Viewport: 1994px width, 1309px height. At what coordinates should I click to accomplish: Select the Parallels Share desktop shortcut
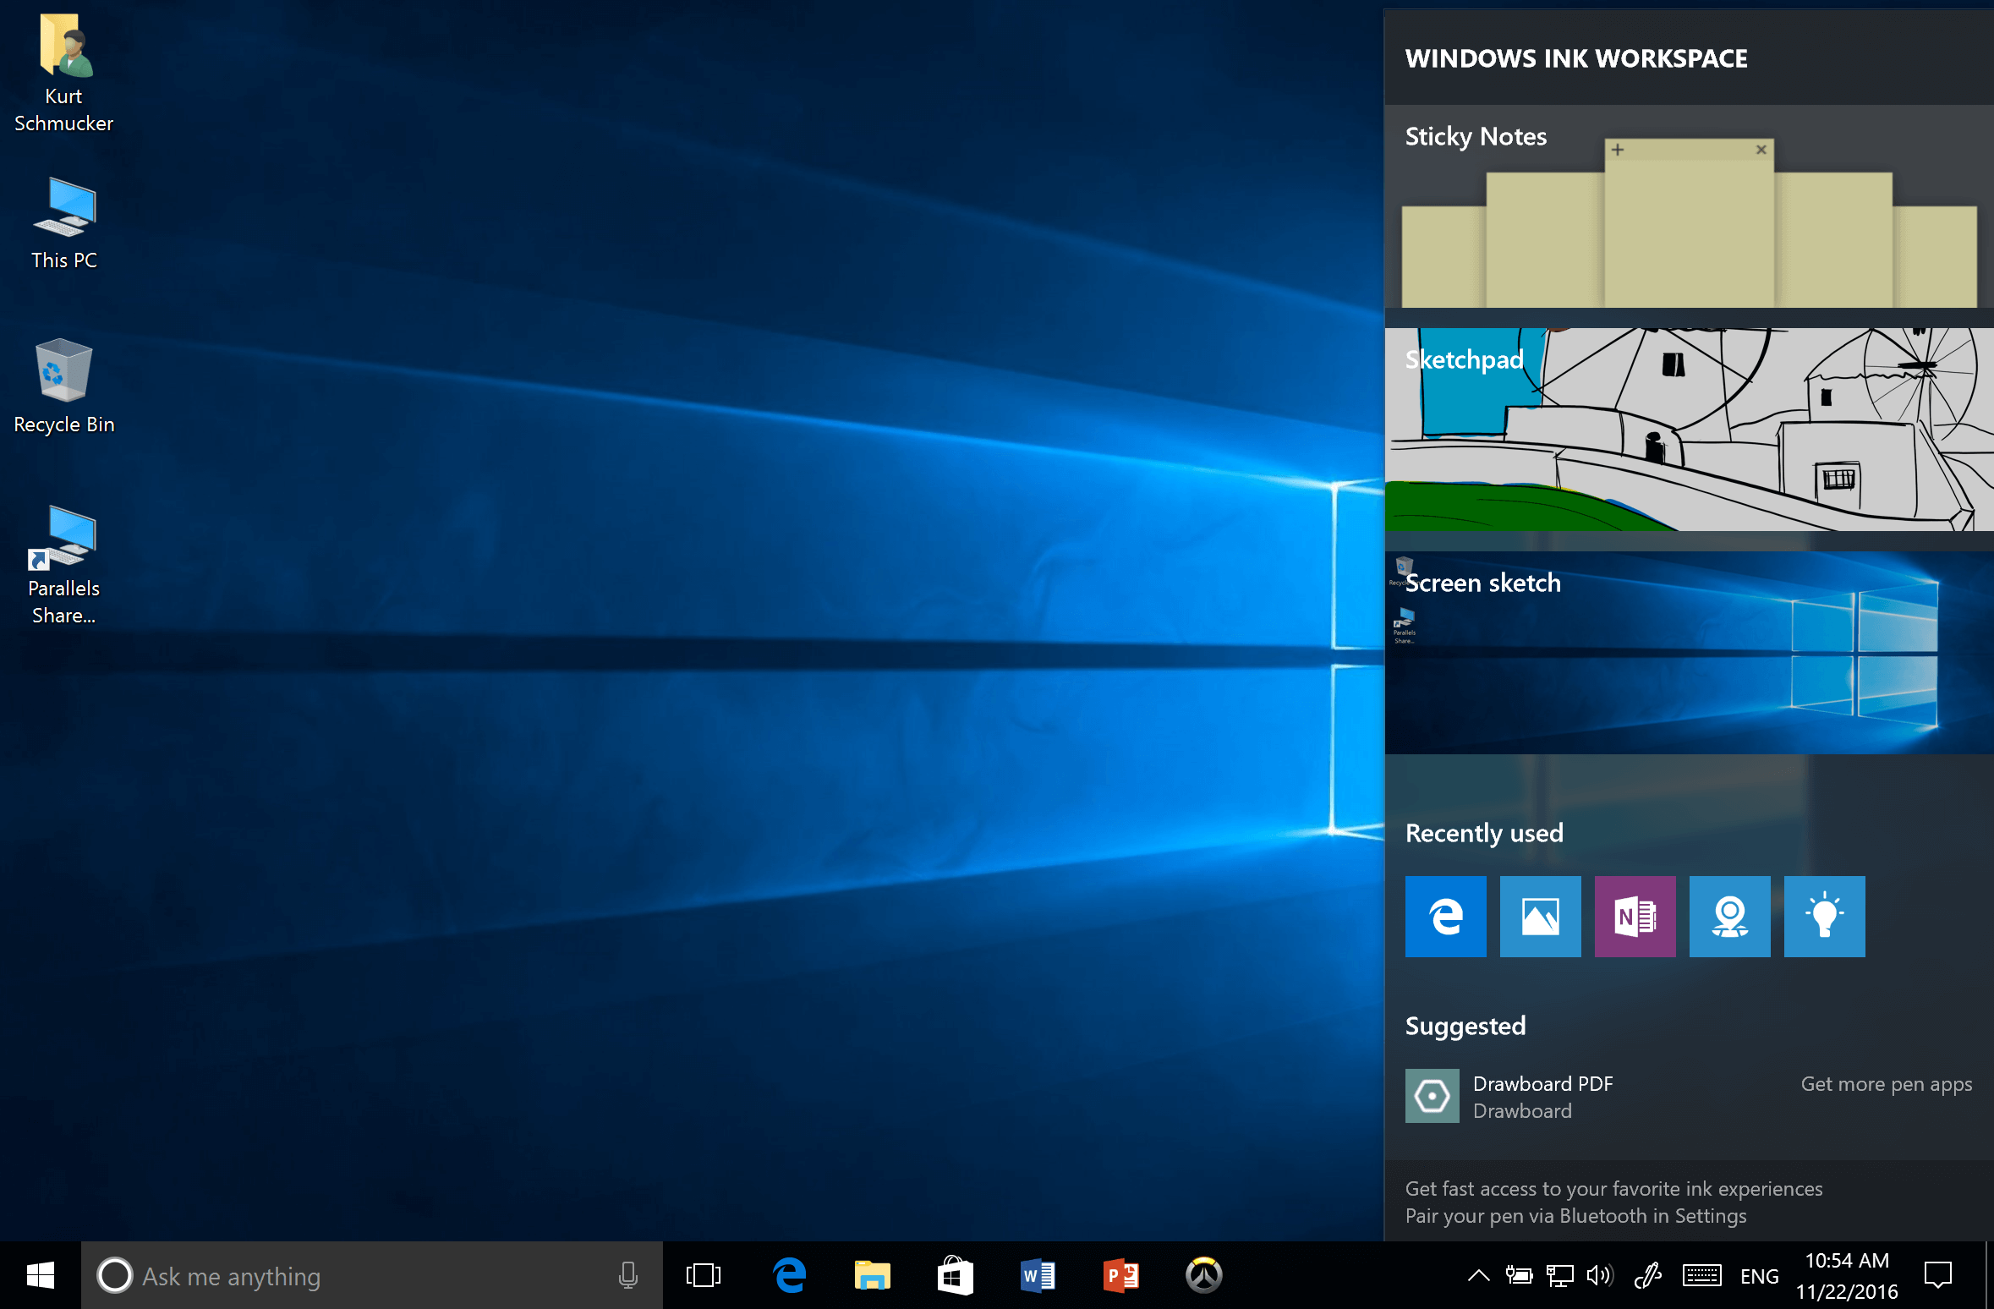click(63, 565)
